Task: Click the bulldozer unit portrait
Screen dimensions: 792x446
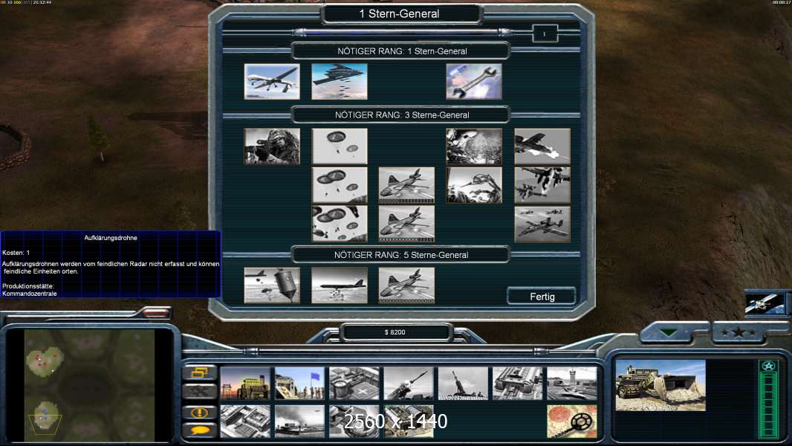Action: pyautogui.click(x=660, y=385)
